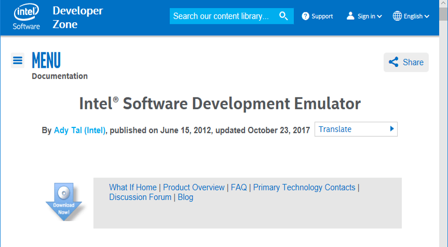Open the Discussion Forum link

coord(140,197)
